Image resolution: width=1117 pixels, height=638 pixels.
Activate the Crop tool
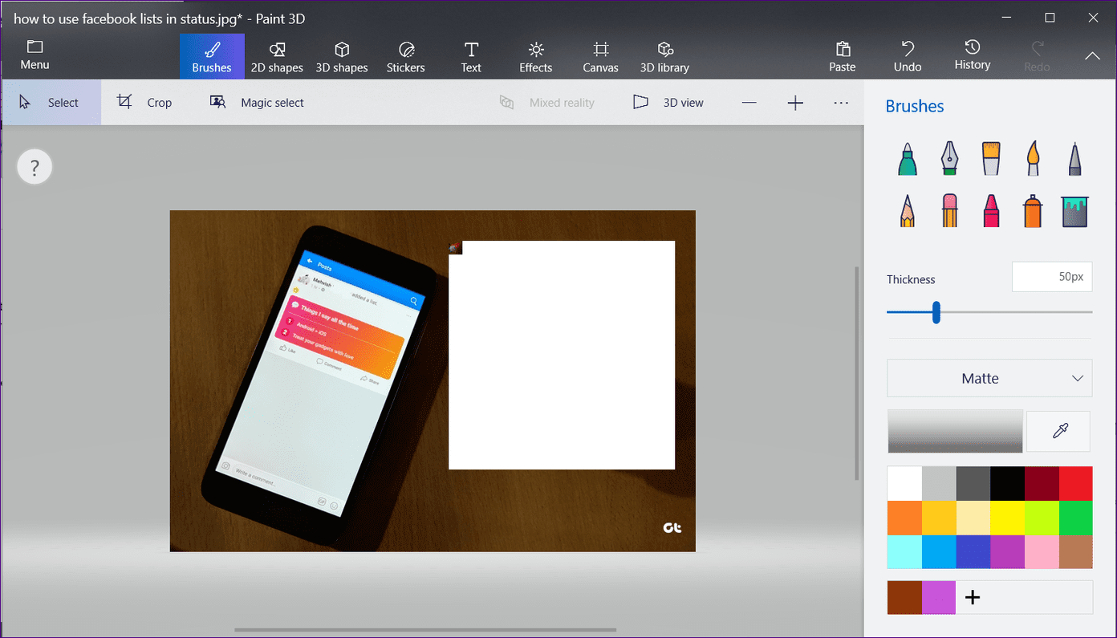coord(144,103)
